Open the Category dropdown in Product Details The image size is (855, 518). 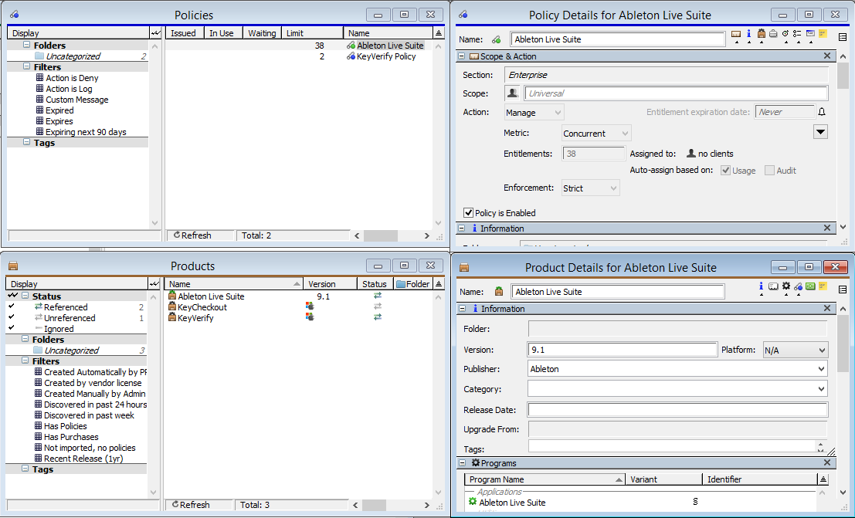tap(677, 389)
